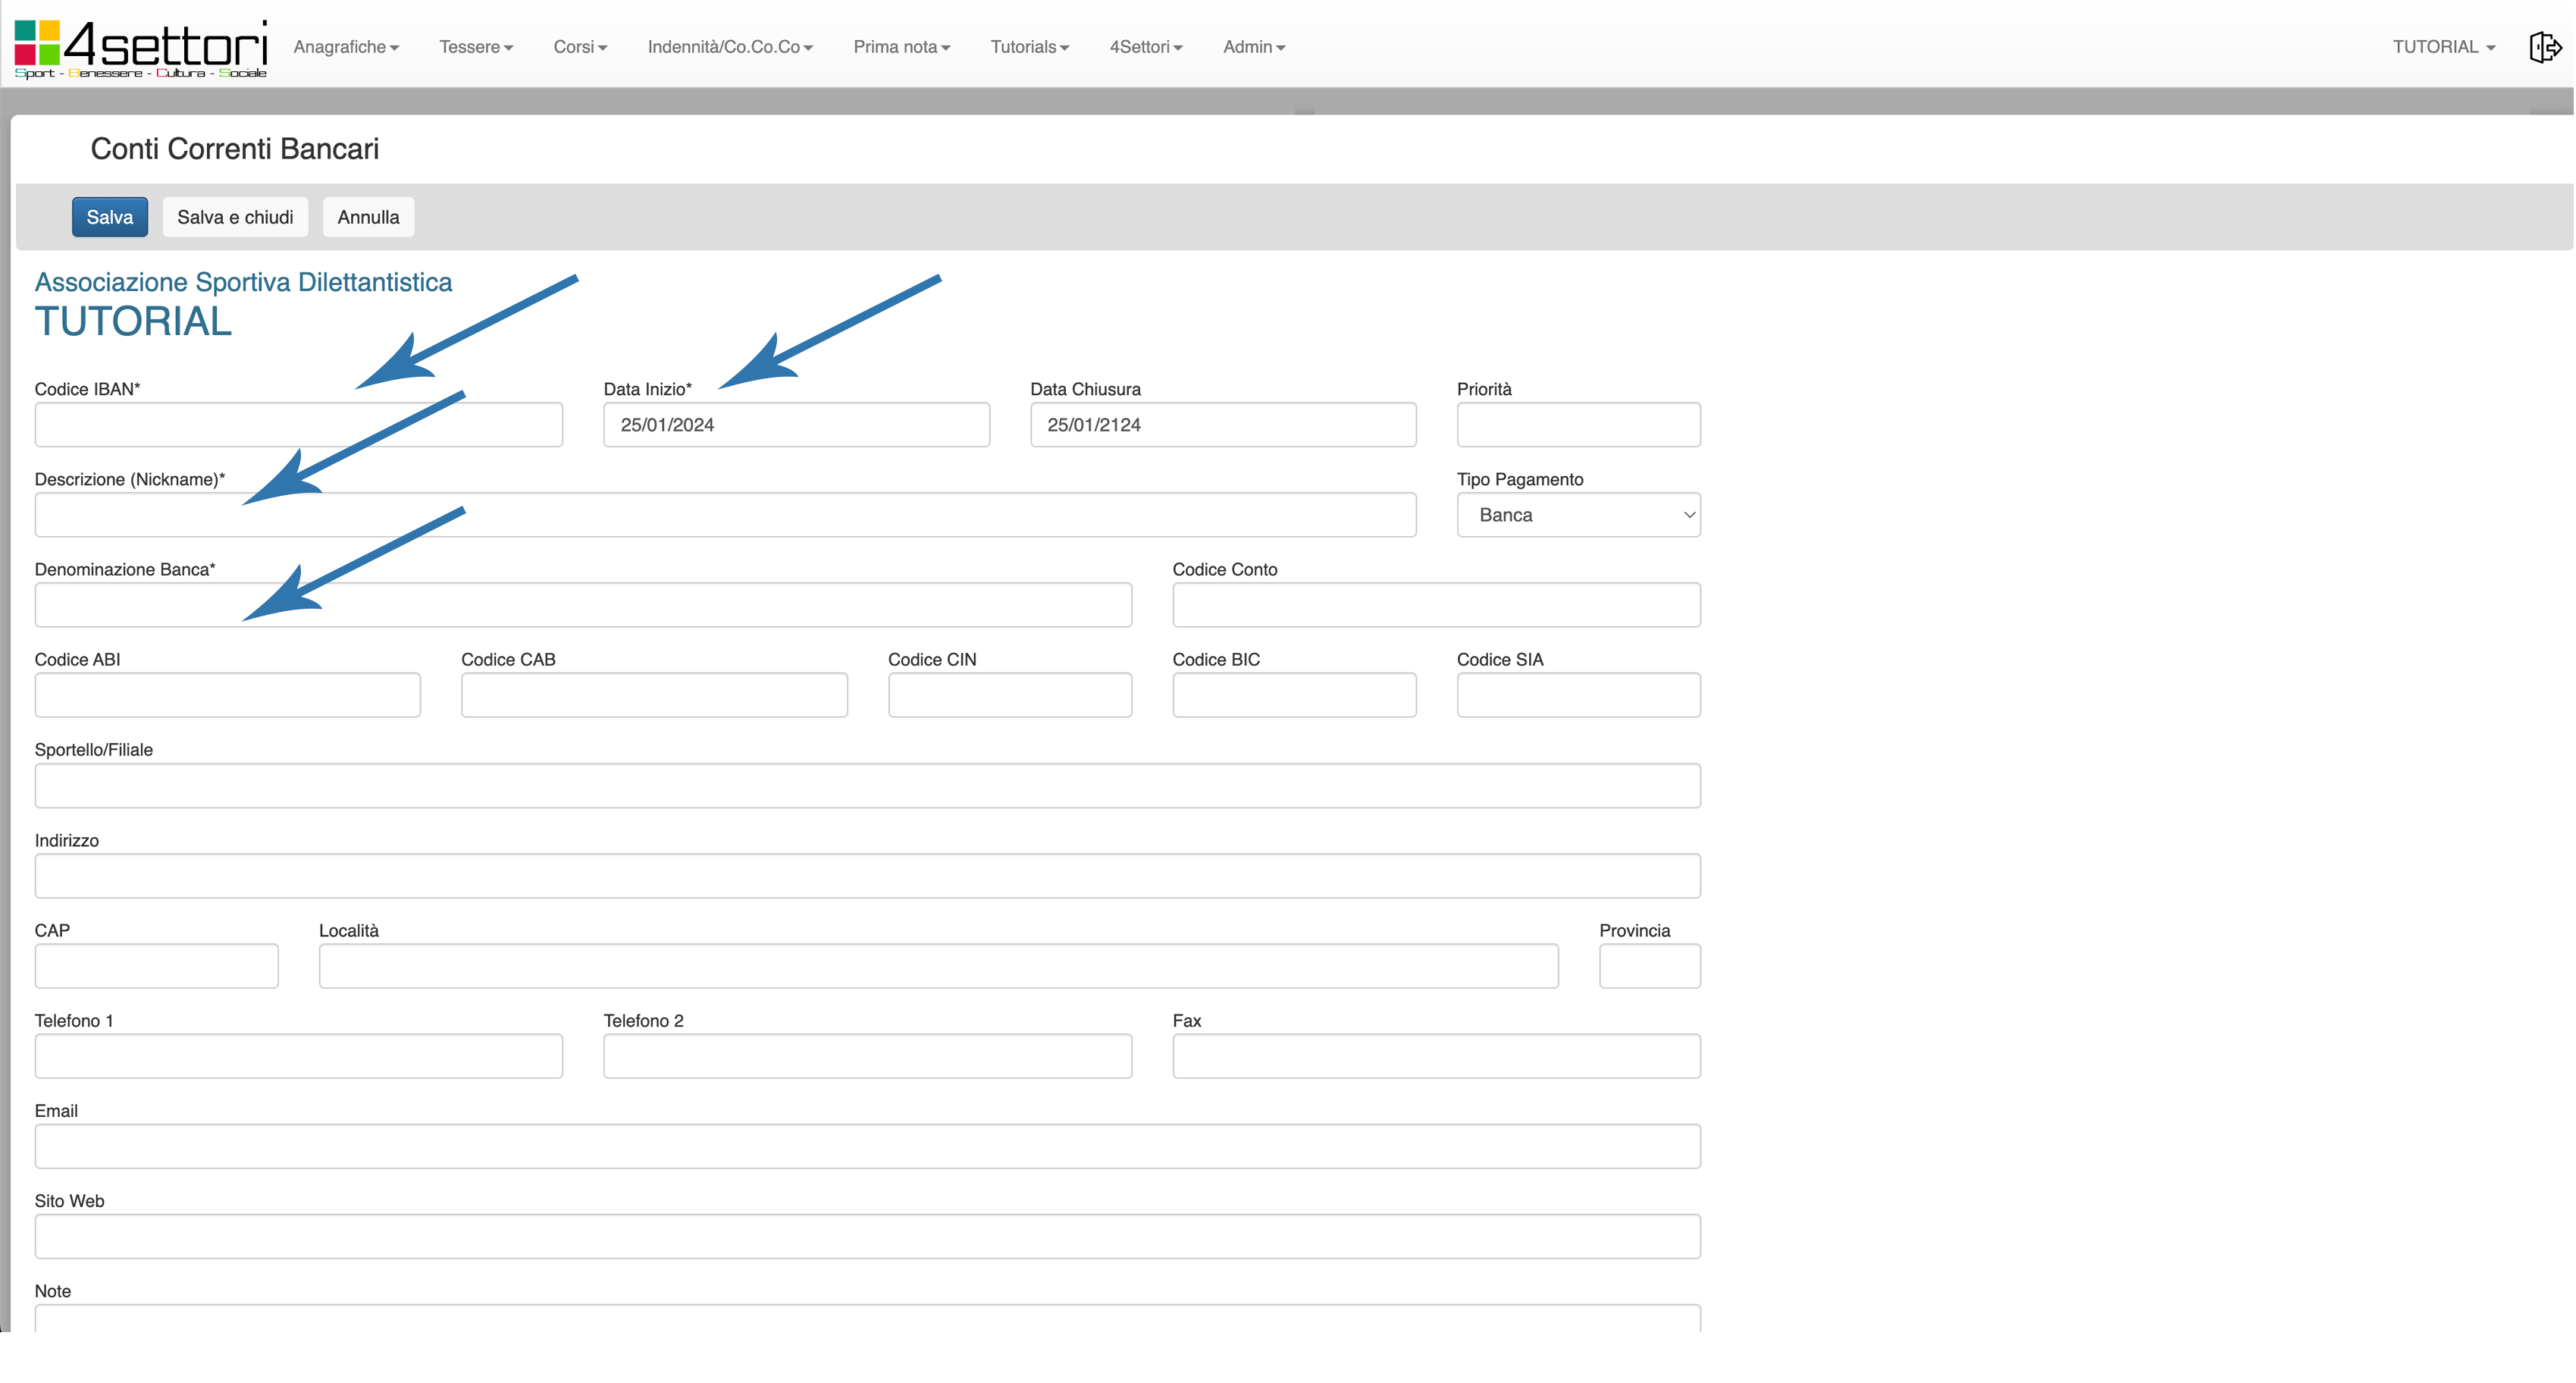The image size is (2576, 1383).
Task: Expand the Corsi menu
Action: pyautogui.click(x=580, y=47)
